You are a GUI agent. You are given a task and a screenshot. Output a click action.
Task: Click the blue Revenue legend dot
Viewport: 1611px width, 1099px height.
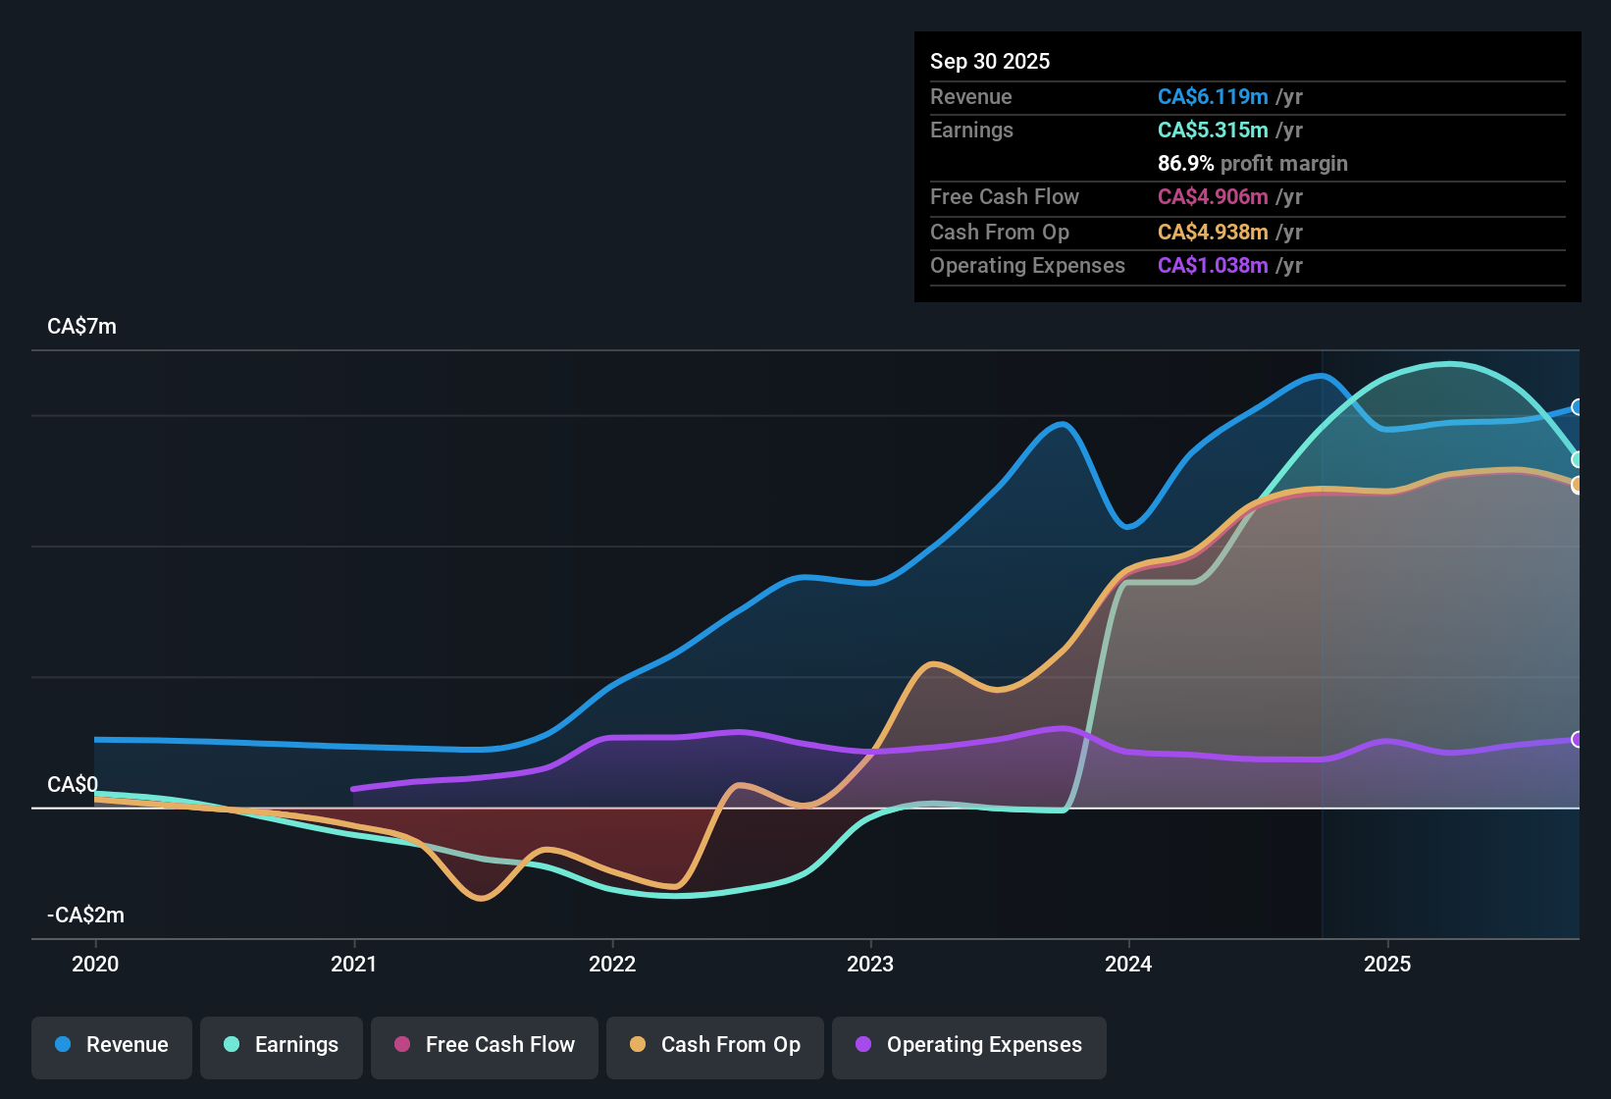(63, 1045)
